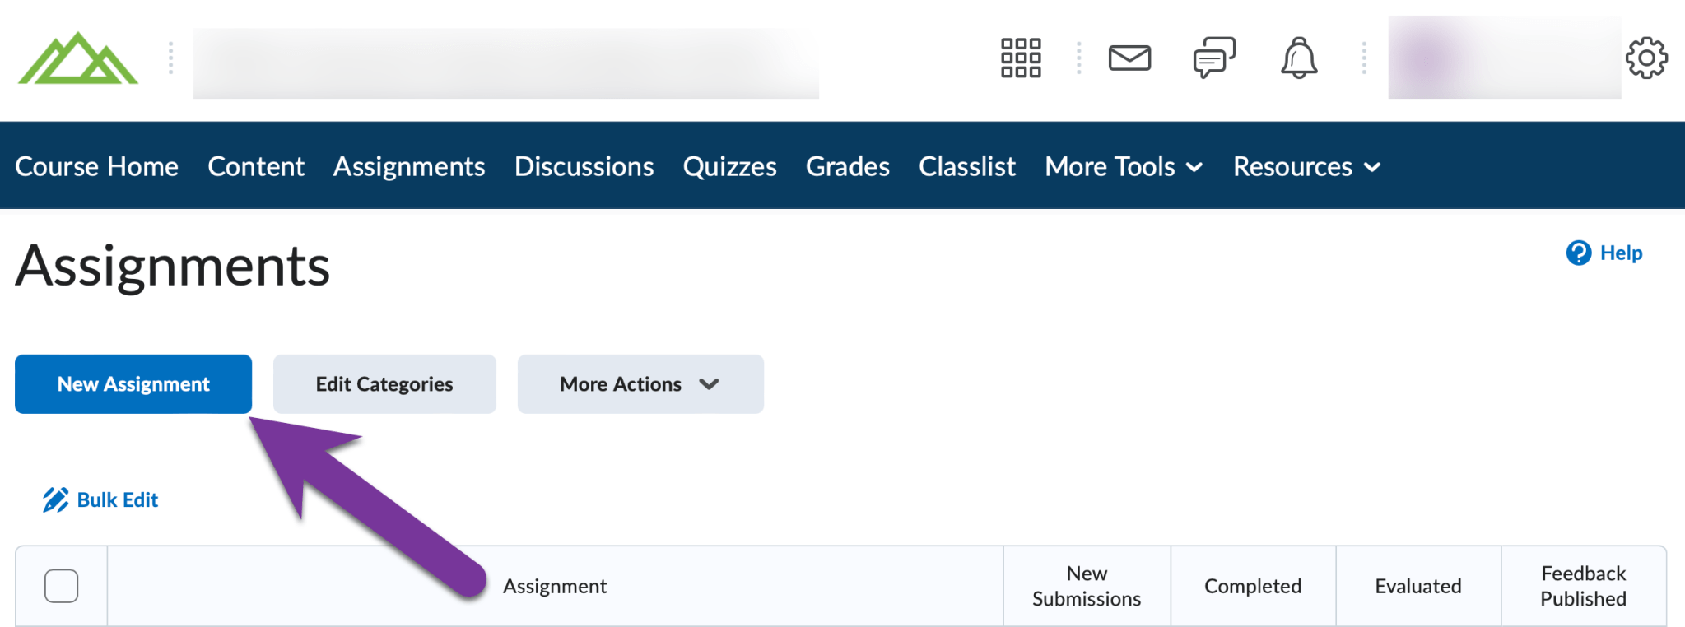The image size is (1685, 627).
Task: Open Edit Categories
Action: click(384, 383)
